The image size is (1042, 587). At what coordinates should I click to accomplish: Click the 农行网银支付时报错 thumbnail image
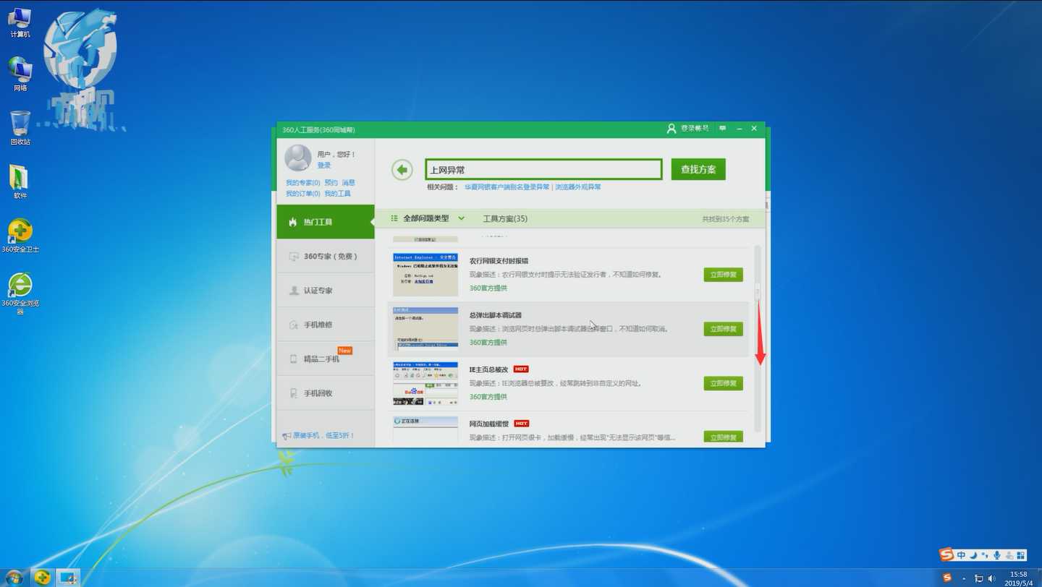point(425,274)
